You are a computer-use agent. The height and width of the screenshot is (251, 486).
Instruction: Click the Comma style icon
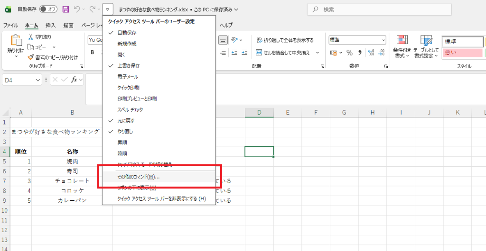tap(360, 53)
